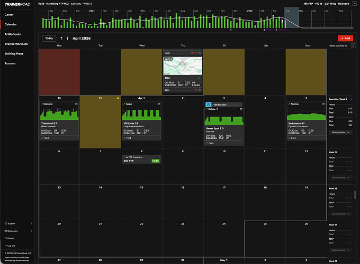Click the Hard link above Cycling ride
The width and height of the screenshot is (360, 264).
(x=167, y=53)
